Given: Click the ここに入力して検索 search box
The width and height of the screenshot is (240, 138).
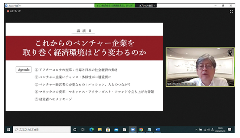Looking at the screenshot, I should click(42, 130).
